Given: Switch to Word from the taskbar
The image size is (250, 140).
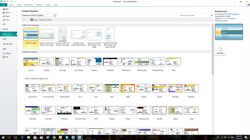Looking at the screenshot, I should 73,137.
